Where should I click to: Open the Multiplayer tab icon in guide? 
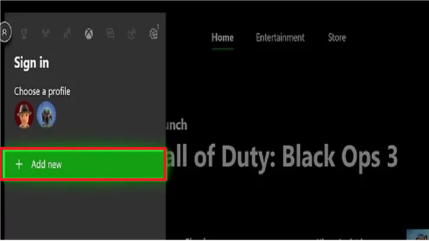(x=46, y=33)
